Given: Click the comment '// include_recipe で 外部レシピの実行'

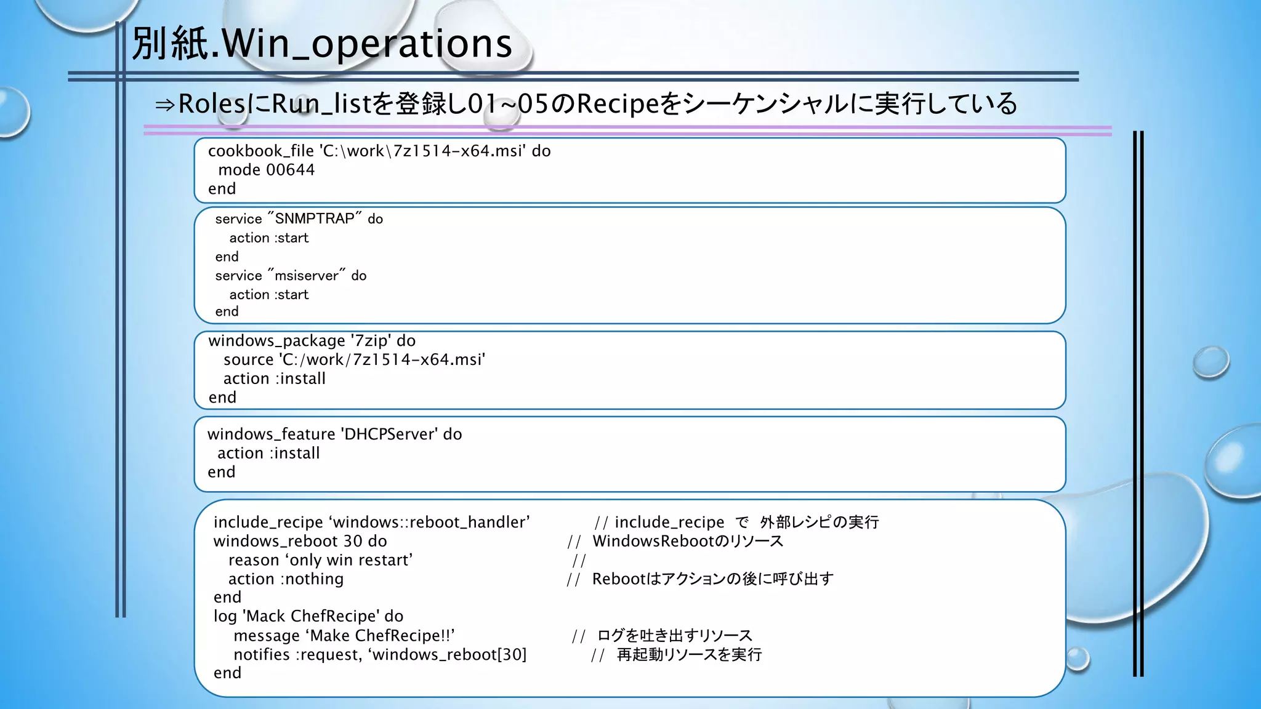Looking at the screenshot, I should point(736,522).
